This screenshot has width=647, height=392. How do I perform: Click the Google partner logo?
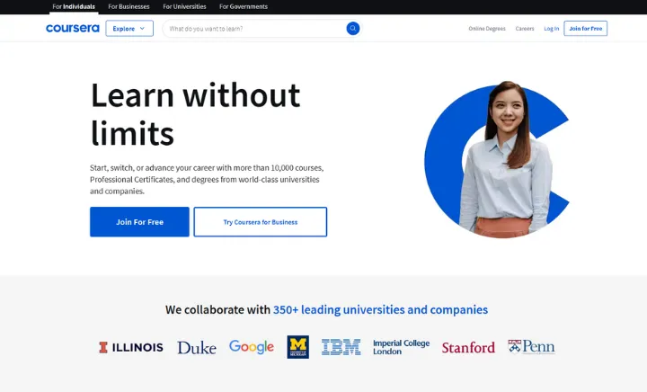252,347
